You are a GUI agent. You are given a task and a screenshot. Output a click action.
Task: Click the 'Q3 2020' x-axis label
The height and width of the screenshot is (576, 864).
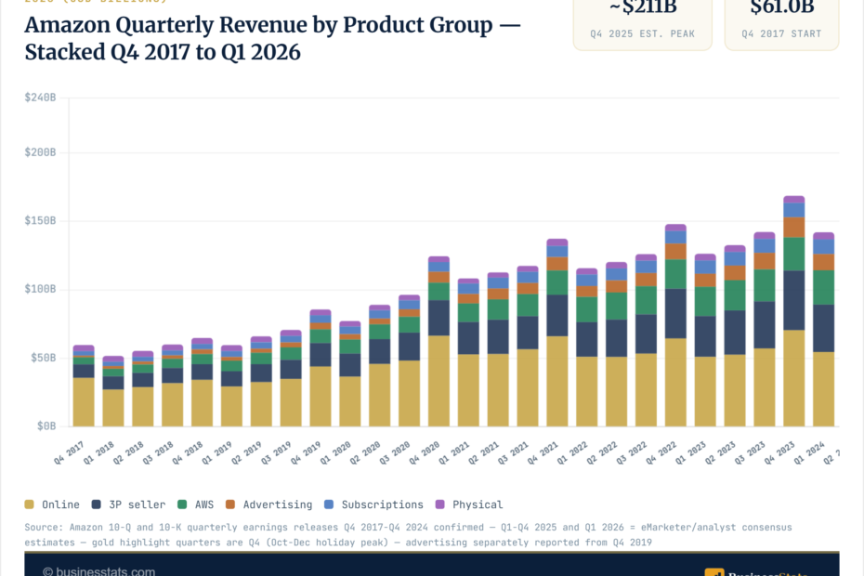click(395, 452)
